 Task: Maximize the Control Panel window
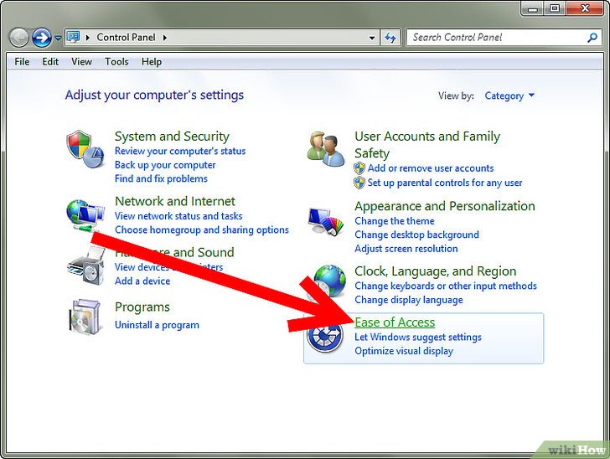[x=555, y=8]
